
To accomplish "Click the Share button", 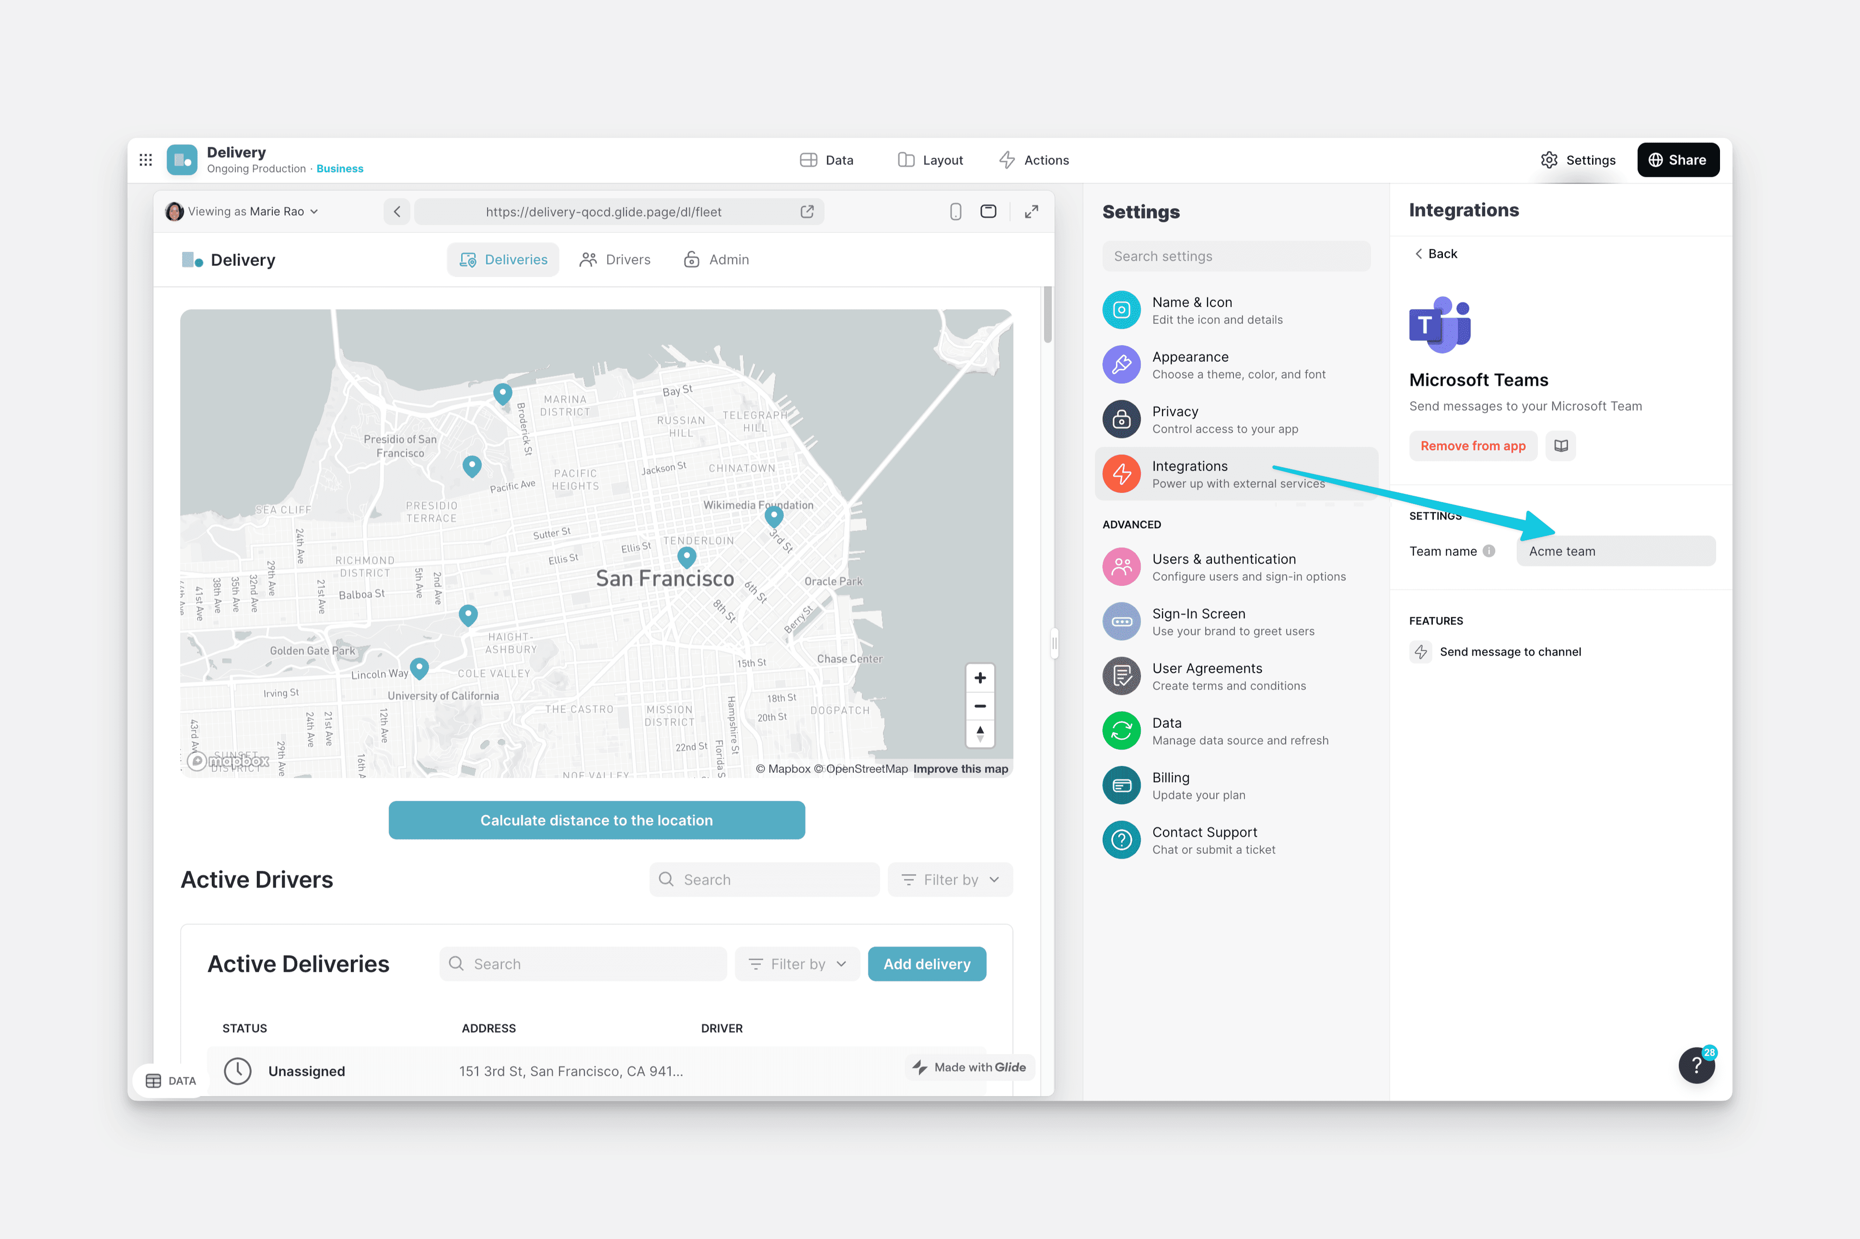I will (1677, 160).
